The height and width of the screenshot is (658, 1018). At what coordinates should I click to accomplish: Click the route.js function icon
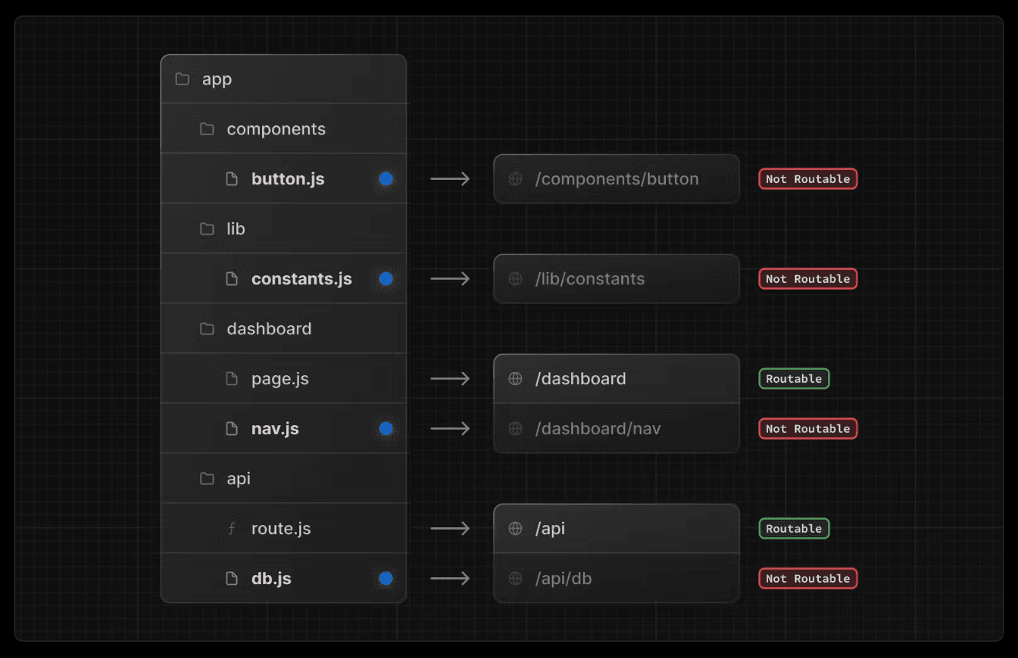(x=231, y=529)
